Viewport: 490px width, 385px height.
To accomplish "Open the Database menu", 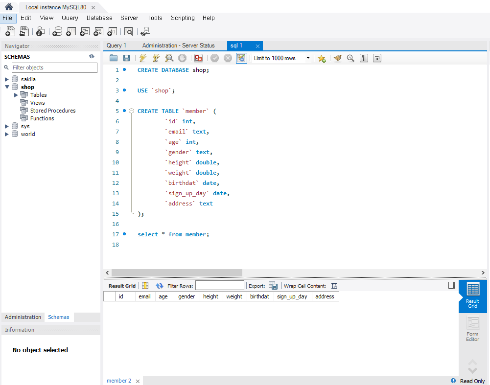I will [x=99, y=18].
